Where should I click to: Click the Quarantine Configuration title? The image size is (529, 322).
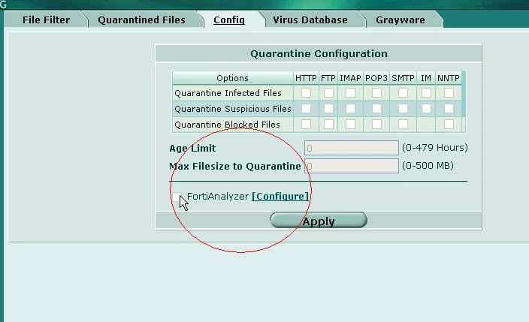tap(319, 53)
